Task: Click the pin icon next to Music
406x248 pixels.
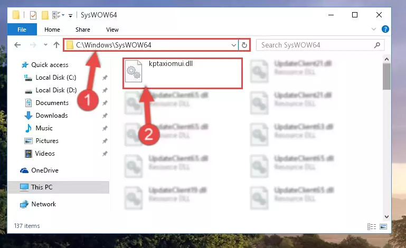Action: click(105, 128)
